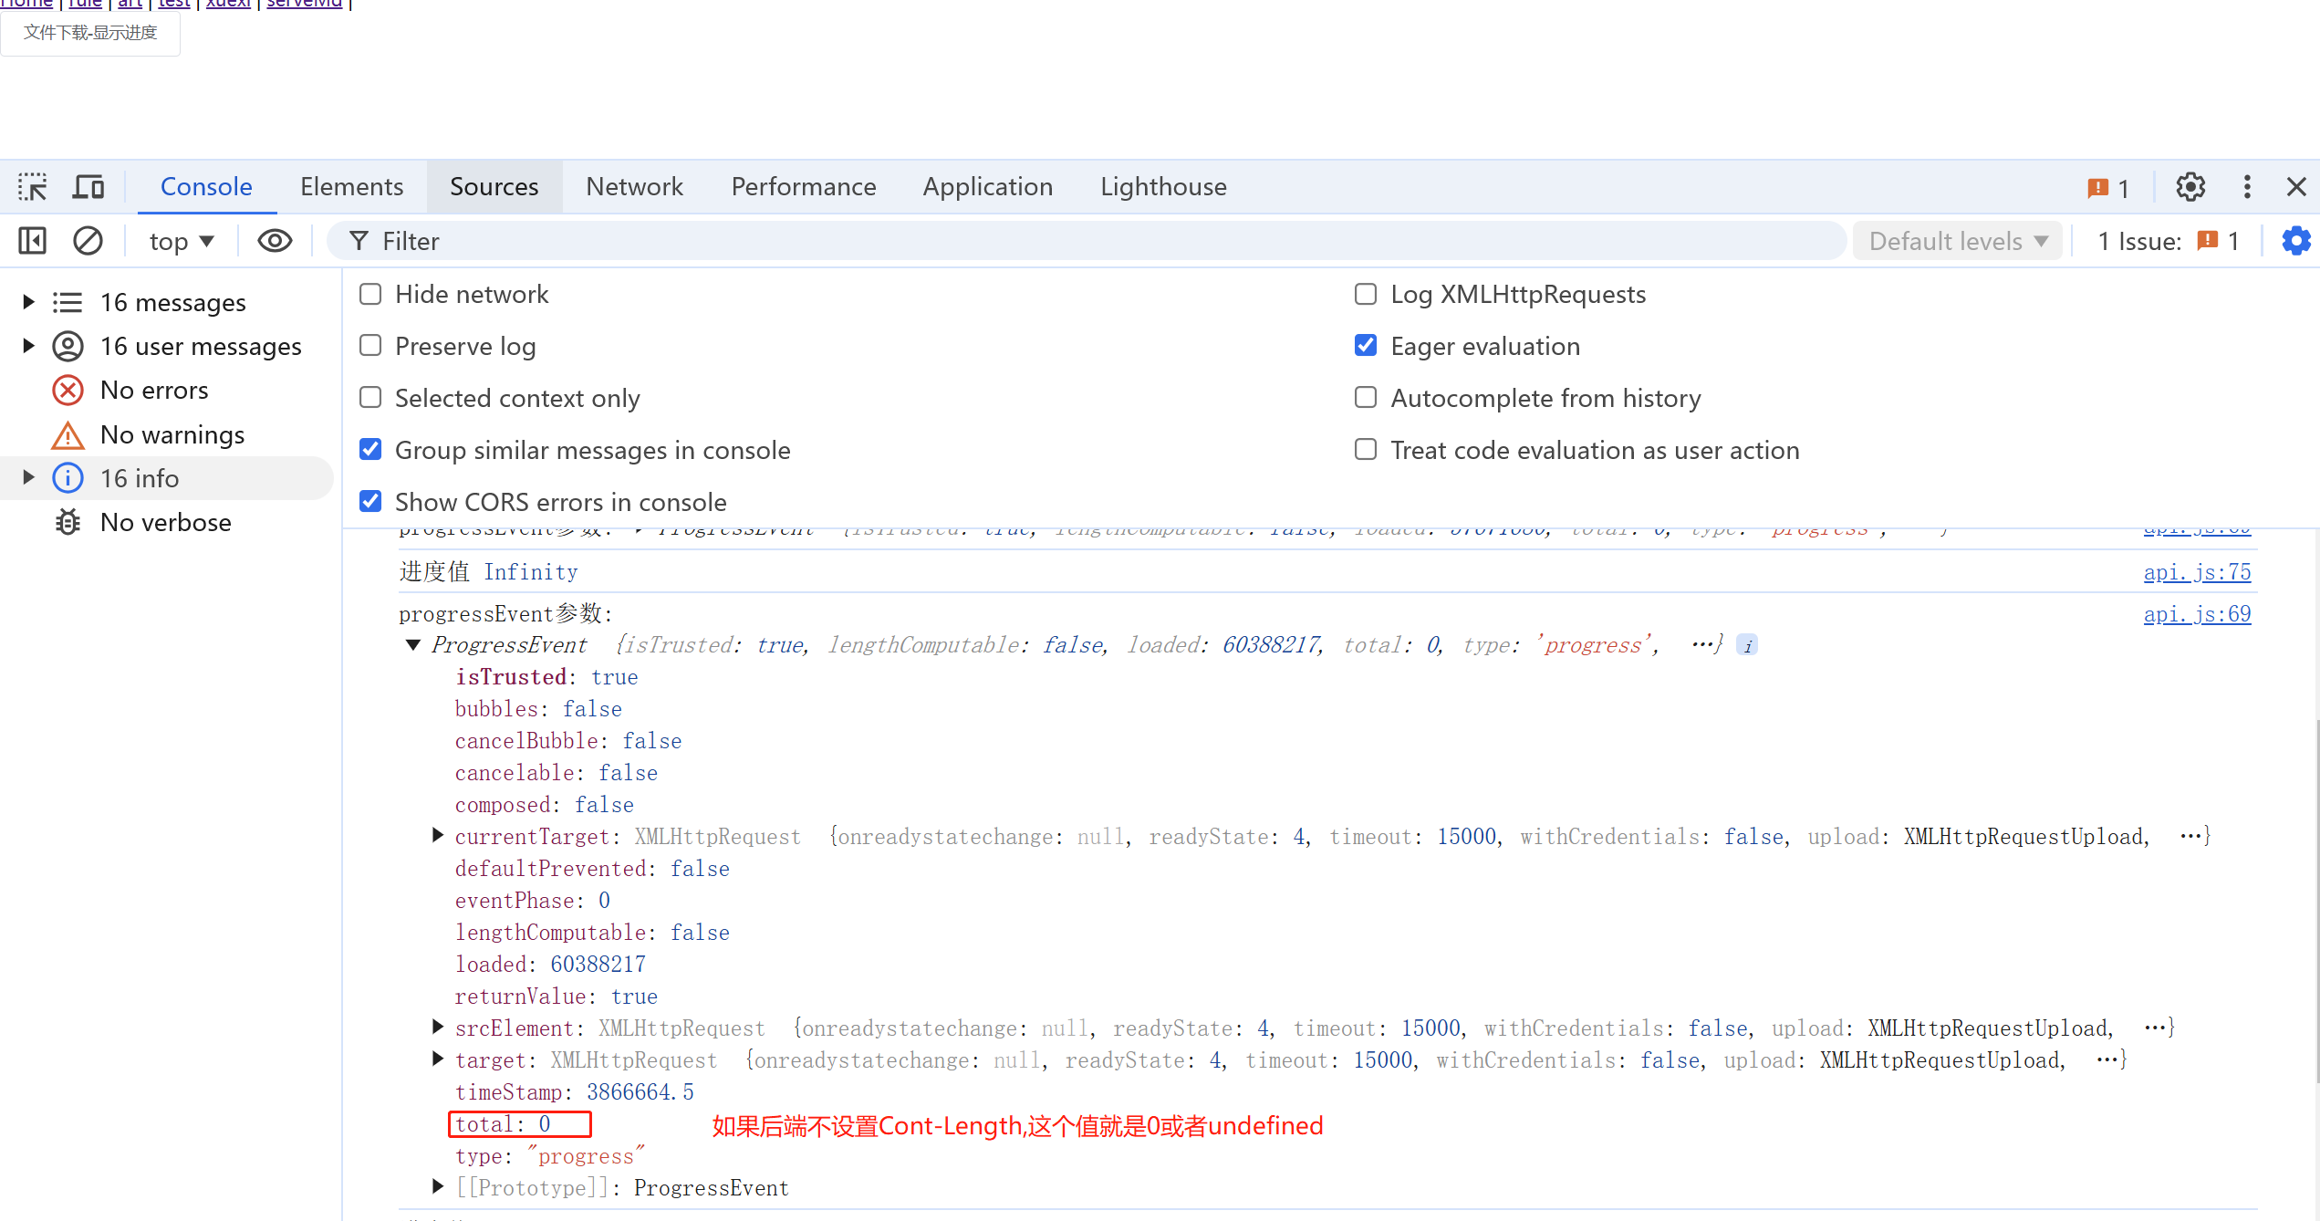Create live expression with eye icon
The width and height of the screenshot is (2320, 1221).
[x=275, y=241]
